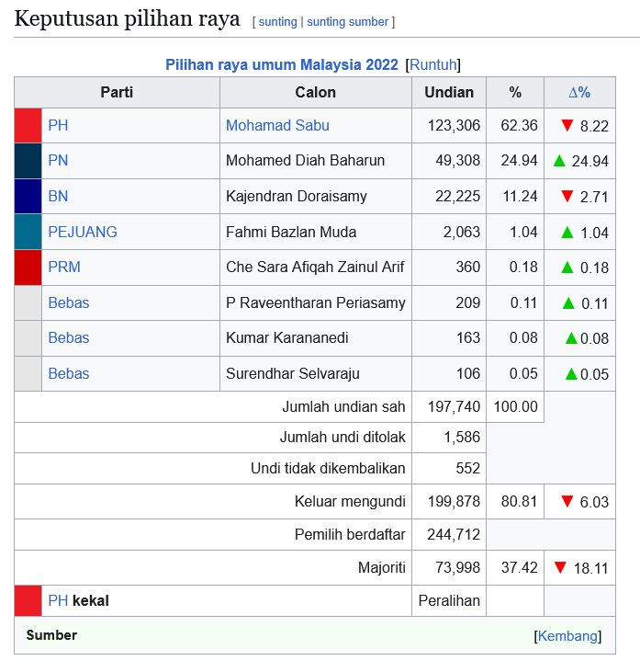This screenshot has width=640, height=672.
Task: Expand the Sumber section with Kembang
Action: [568, 635]
